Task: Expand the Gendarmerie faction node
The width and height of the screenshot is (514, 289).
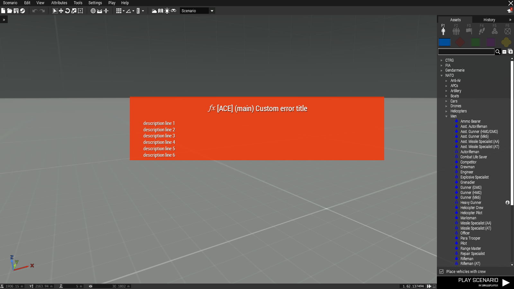Action: tap(442, 70)
